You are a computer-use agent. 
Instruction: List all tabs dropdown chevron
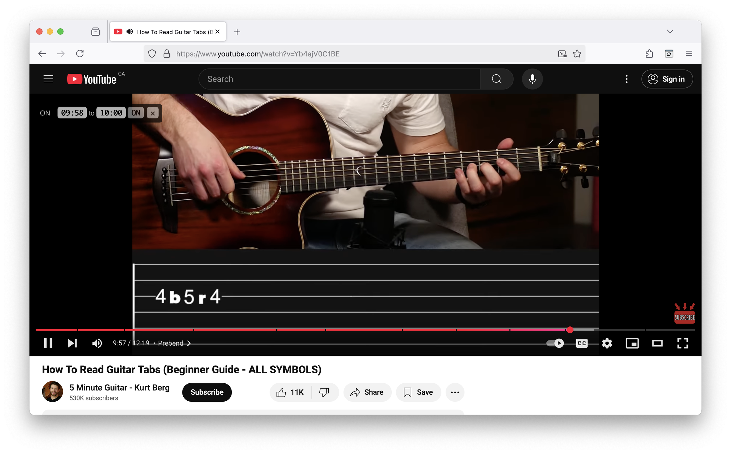coord(670,31)
